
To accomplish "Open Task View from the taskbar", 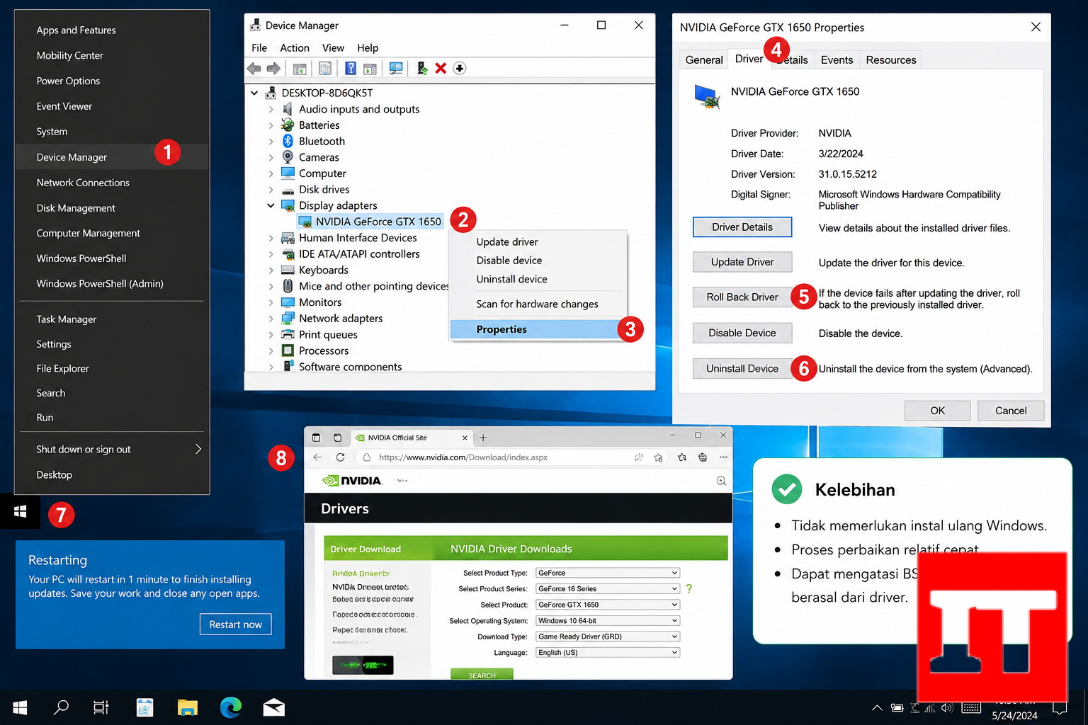I will point(101,707).
